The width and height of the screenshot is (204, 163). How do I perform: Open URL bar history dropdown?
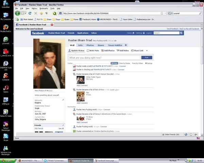[165, 13]
